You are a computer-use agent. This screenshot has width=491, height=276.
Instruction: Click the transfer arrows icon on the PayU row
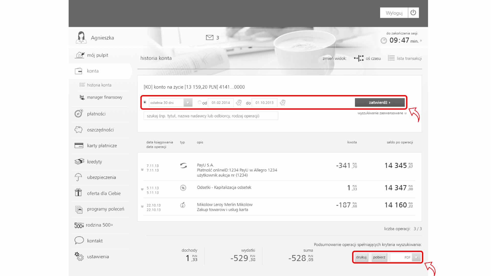[183, 166]
